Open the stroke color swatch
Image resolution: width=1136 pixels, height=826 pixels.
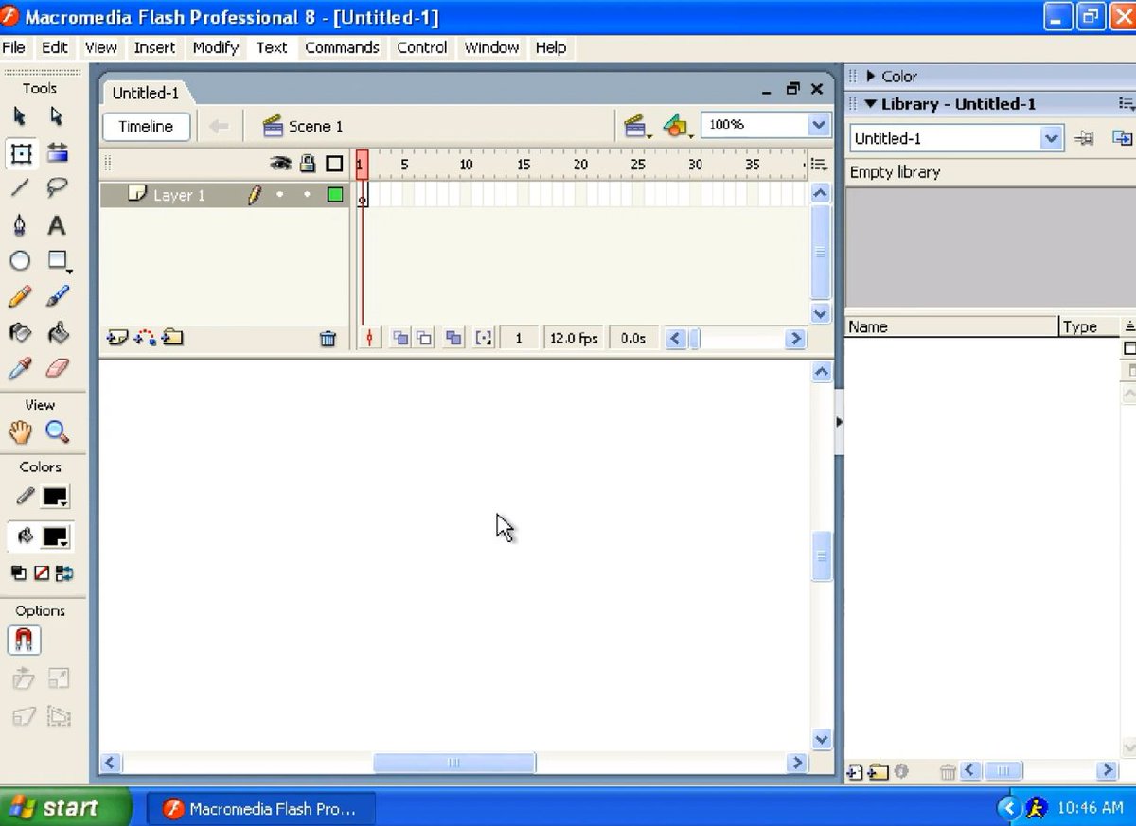click(x=56, y=497)
